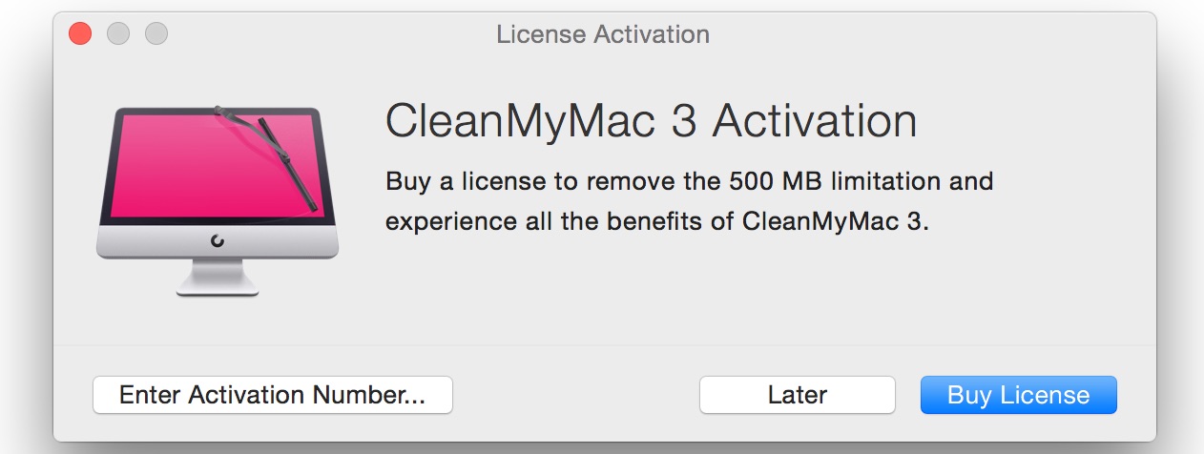Viewport: 1204px width, 454px height.
Task: Click the small logo on the iMac chin
Action: coord(218,241)
